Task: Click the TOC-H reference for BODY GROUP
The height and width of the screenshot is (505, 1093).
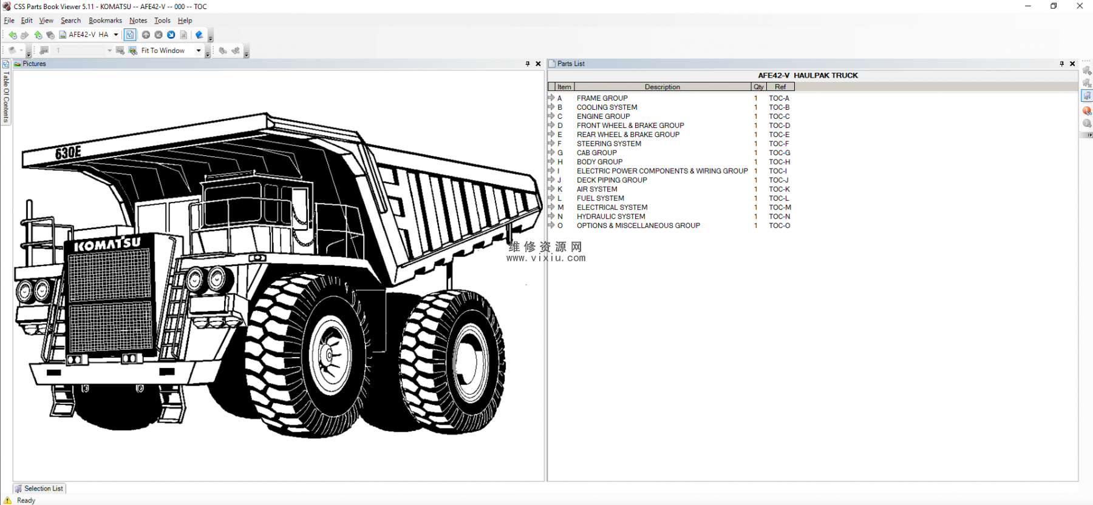Action: pyautogui.click(x=780, y=162)
